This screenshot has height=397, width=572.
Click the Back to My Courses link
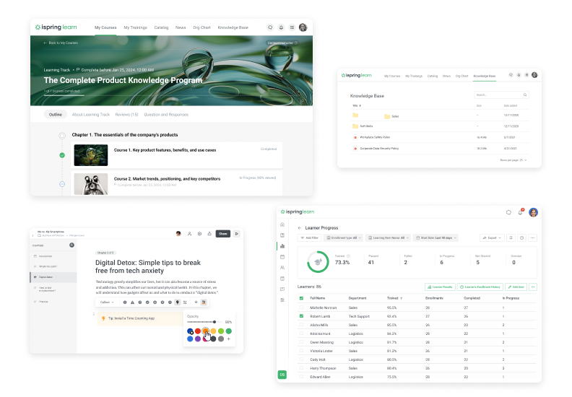tap(61, 43)
